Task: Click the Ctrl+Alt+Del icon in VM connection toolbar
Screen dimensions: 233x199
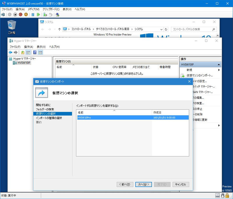Action: 3,15
